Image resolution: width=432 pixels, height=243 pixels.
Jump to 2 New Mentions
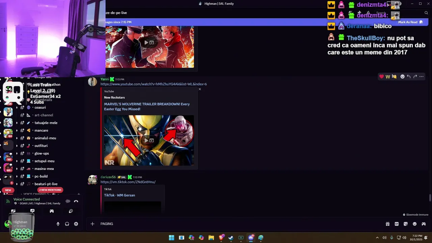point(50,190)
